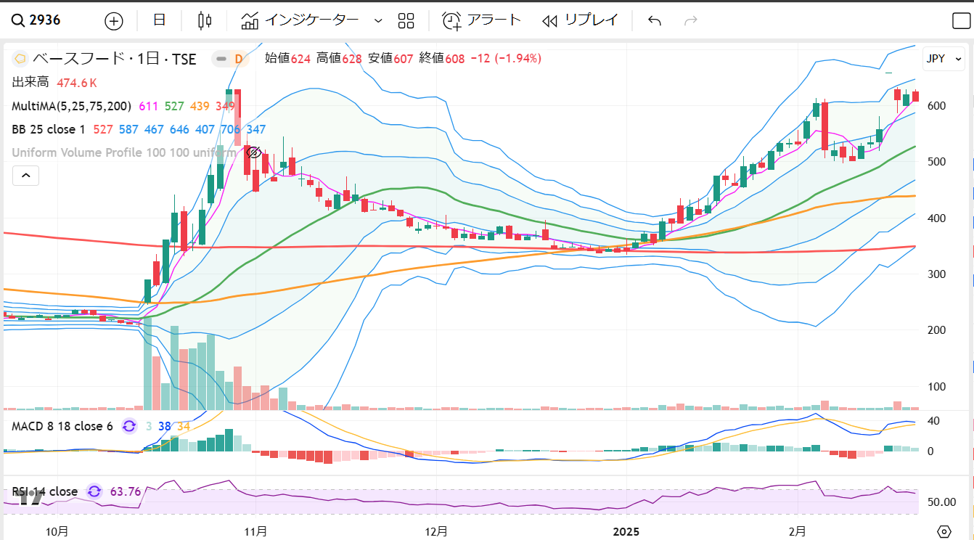The image size is (974, 540).
Task: Click the 500 price axis label
Action: pos(936,162)
